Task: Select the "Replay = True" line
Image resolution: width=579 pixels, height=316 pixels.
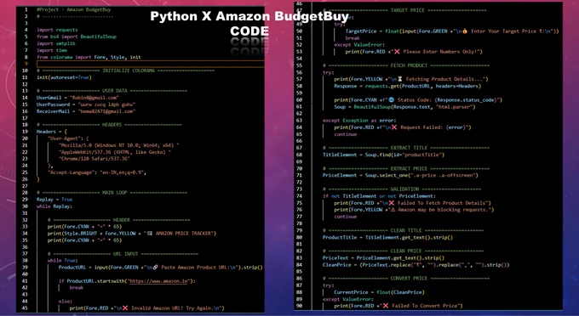Action: click(54, 200)
